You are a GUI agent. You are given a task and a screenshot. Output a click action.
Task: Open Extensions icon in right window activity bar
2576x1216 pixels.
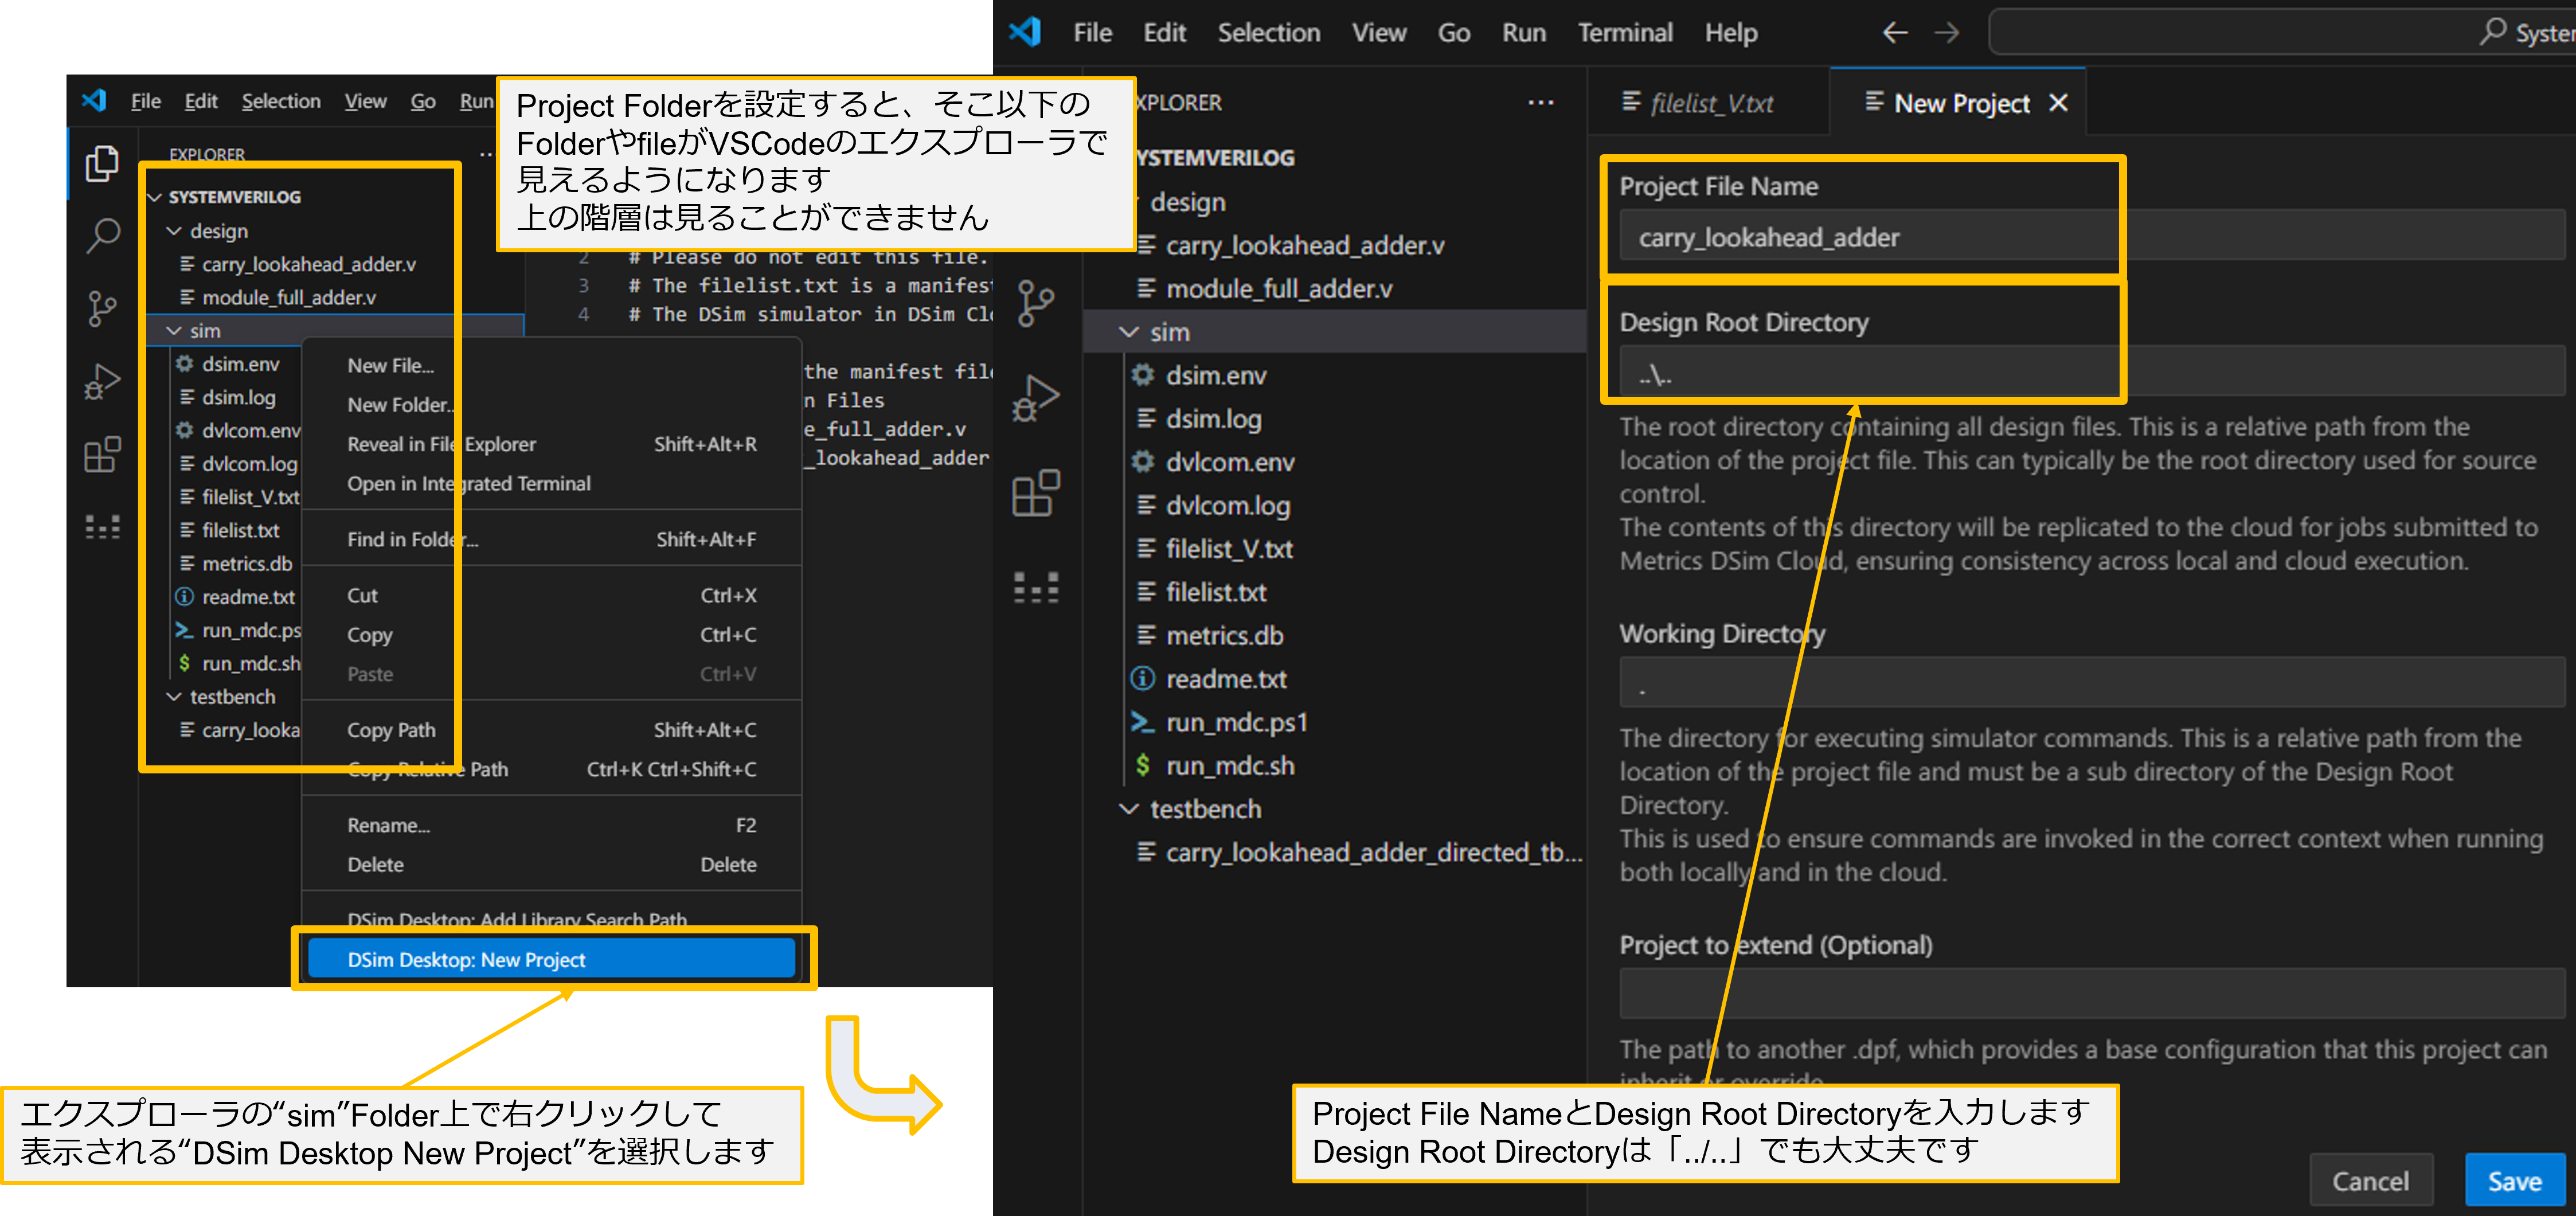tap(1036, 493)
